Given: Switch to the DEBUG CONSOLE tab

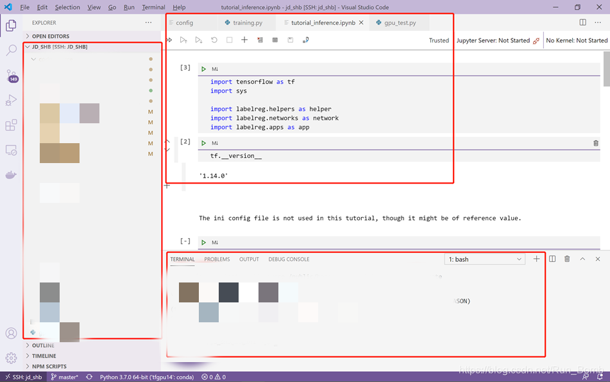Looking at the screenshot, I should [289, 259].
